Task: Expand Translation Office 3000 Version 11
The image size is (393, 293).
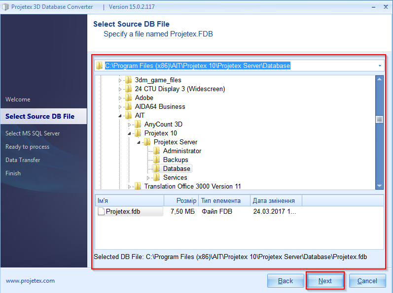Action: [129, 187]
